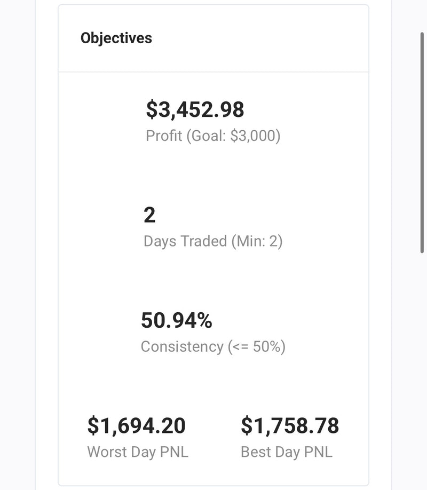Select the $1,694.20 worst day amount
Image resolution: width=427 pixels, height=490 pixels.
coord(137,426)
